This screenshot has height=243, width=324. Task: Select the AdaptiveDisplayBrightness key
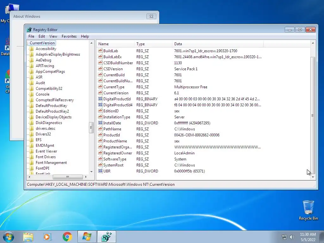click(x=58, y=54)
